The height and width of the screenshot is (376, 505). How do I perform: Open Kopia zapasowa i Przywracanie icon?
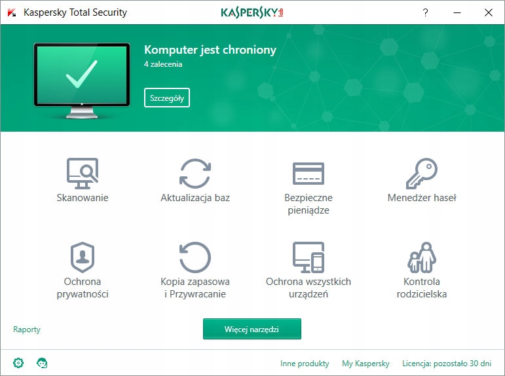[195, 257]
